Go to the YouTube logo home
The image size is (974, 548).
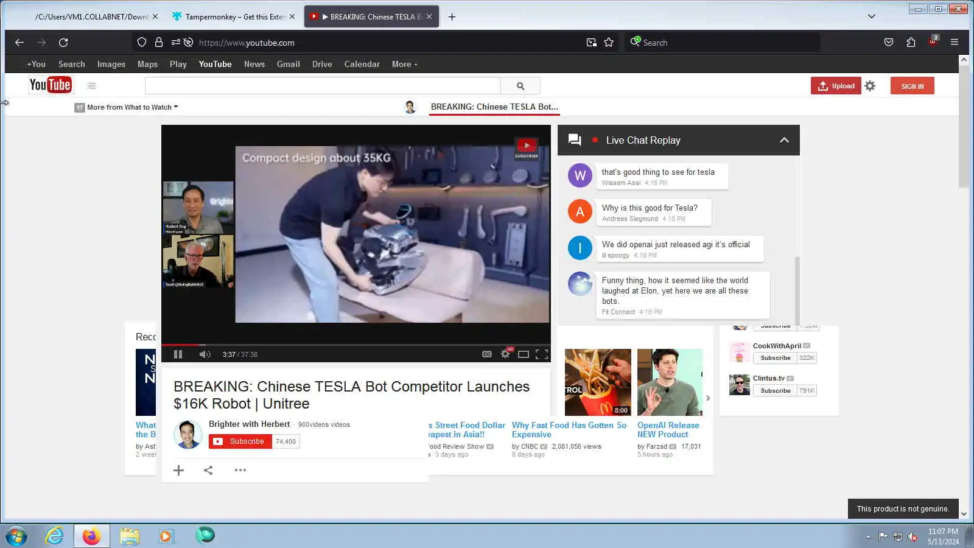(x=51, y=85)
